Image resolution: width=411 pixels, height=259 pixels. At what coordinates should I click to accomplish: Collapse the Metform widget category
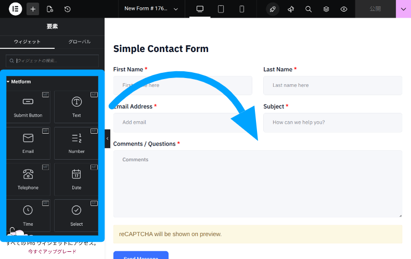[x=8, y=82]
